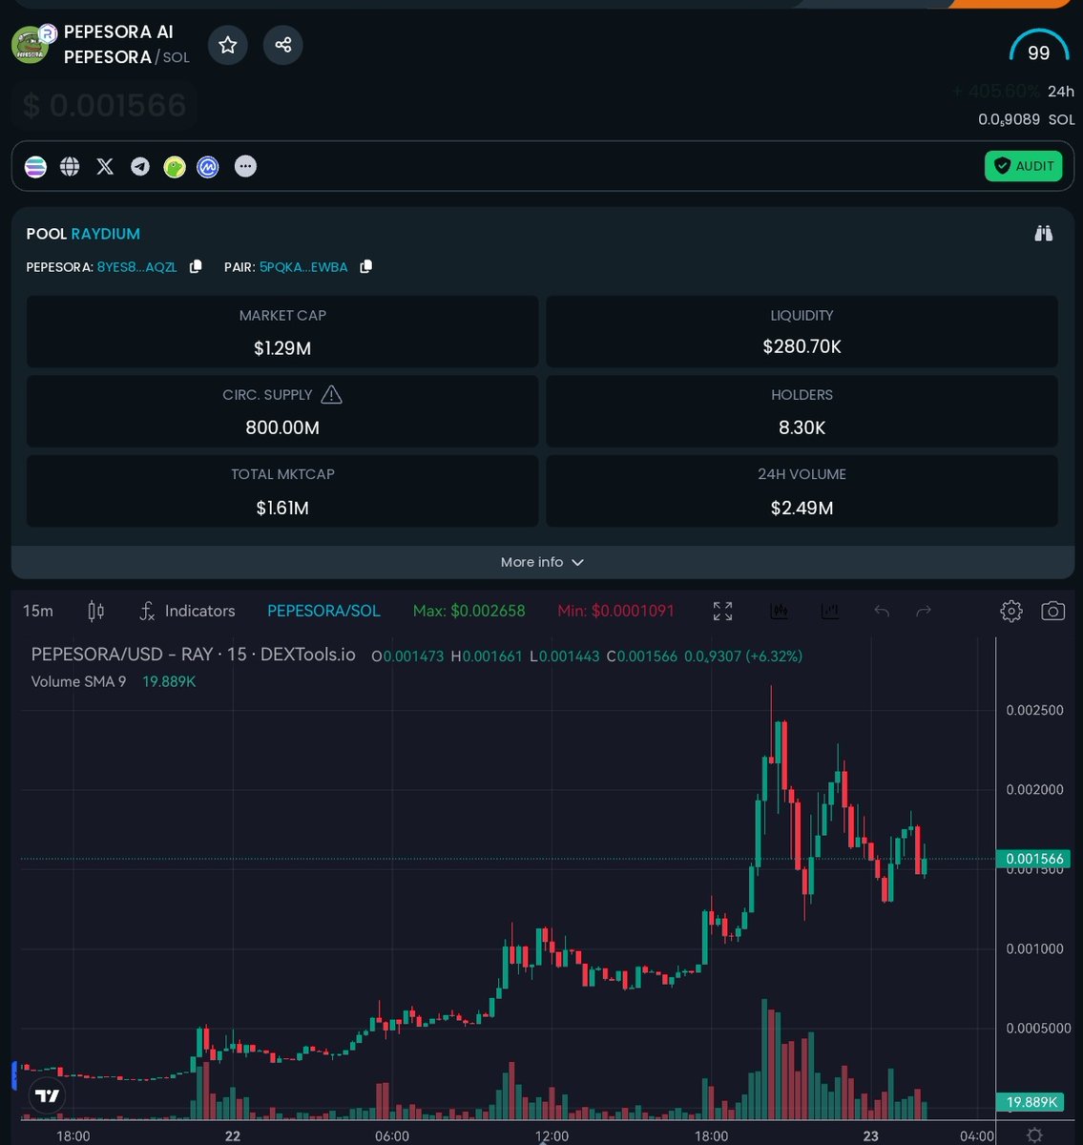Open the Solana explorer icon in links bar
The width and height of the screenshot is (1083, 1145).
tap(35, 166)
